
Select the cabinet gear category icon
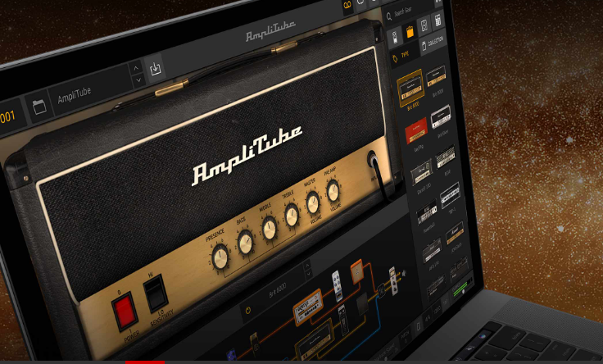(x=424, y=25)
